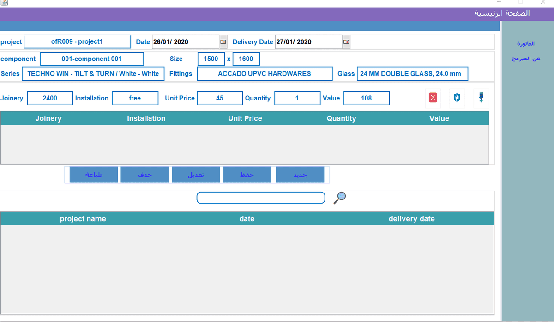Click the Date field 26/01/ 2020
This screenshot has width=554, height=322.
point(186,42)
